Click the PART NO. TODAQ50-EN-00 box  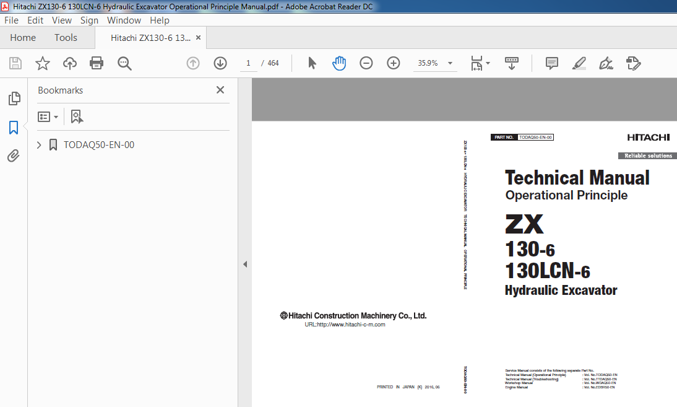[522, 138]
